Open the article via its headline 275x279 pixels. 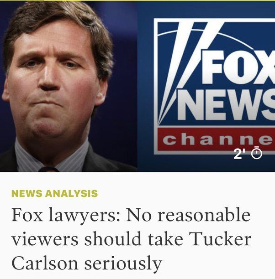pyautogui.click(x=131, y=239)
